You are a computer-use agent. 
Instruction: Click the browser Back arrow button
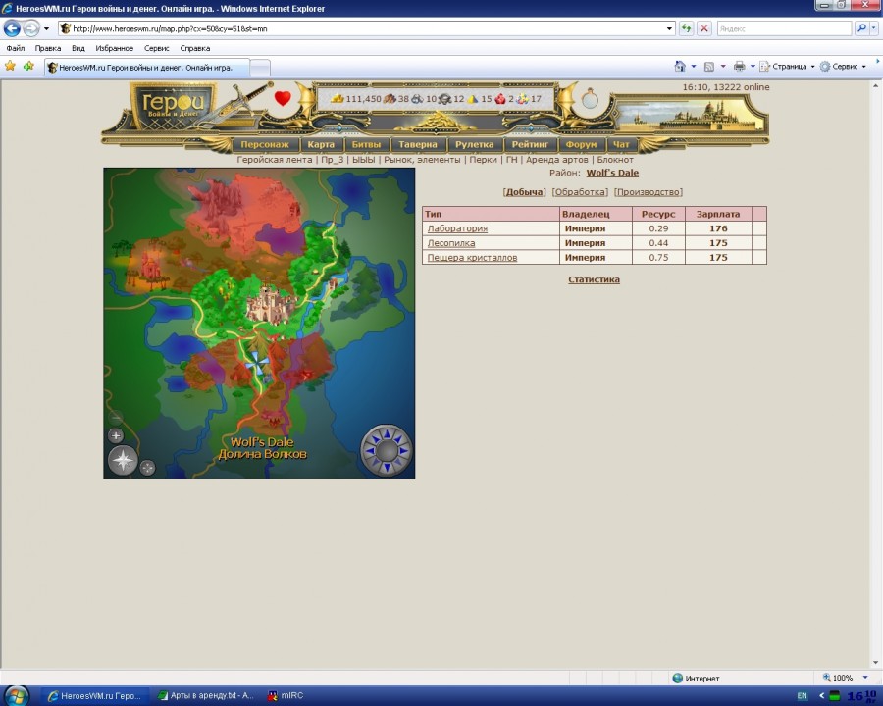coord(13,28)
